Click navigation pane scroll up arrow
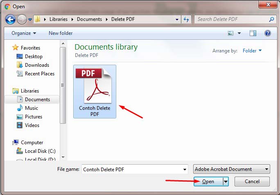 tap(63, 43)
